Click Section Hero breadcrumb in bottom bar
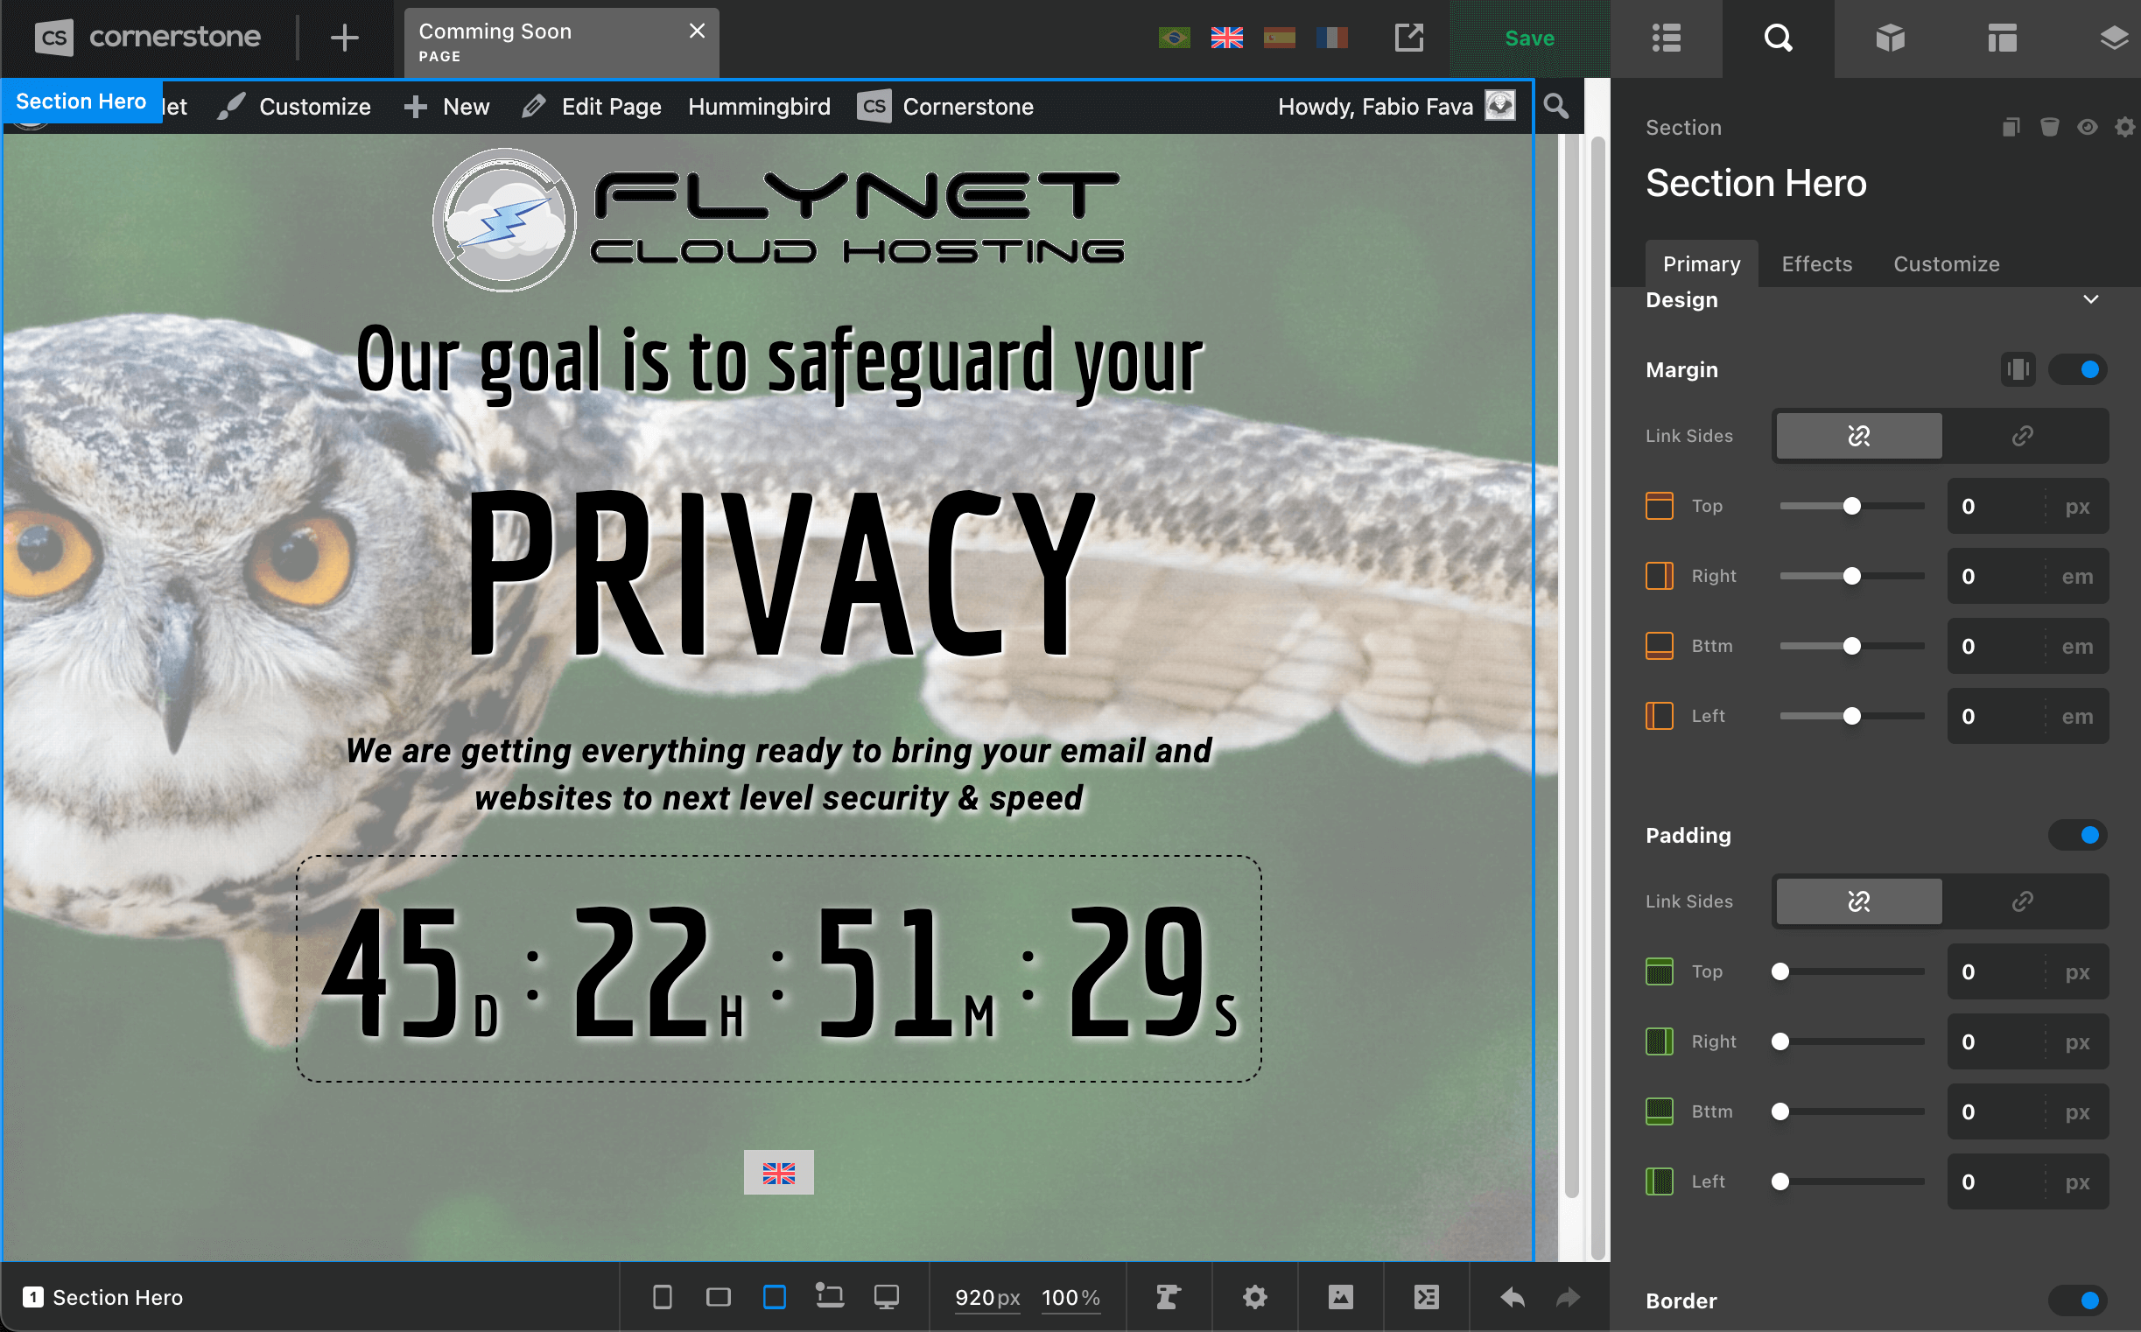2141x1332 pixels. pyautogui.click(x=104, y=1297)
